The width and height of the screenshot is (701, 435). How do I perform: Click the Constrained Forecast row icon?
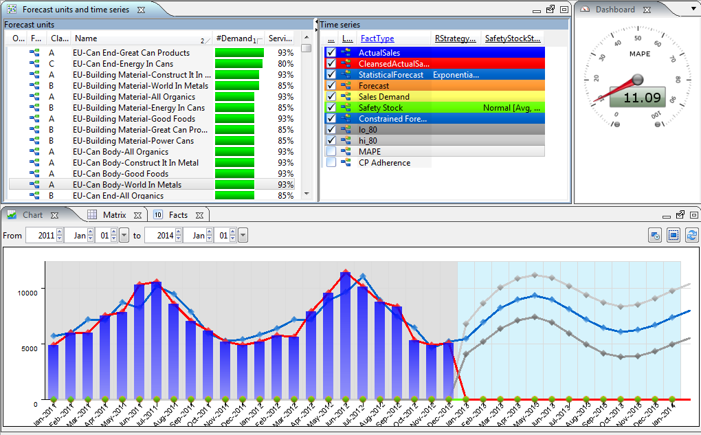click(346, 118)
